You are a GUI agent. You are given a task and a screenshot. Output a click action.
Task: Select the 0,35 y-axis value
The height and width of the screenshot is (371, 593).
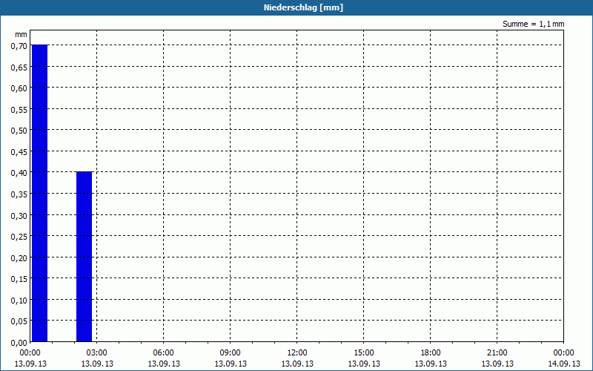[19, 194]
